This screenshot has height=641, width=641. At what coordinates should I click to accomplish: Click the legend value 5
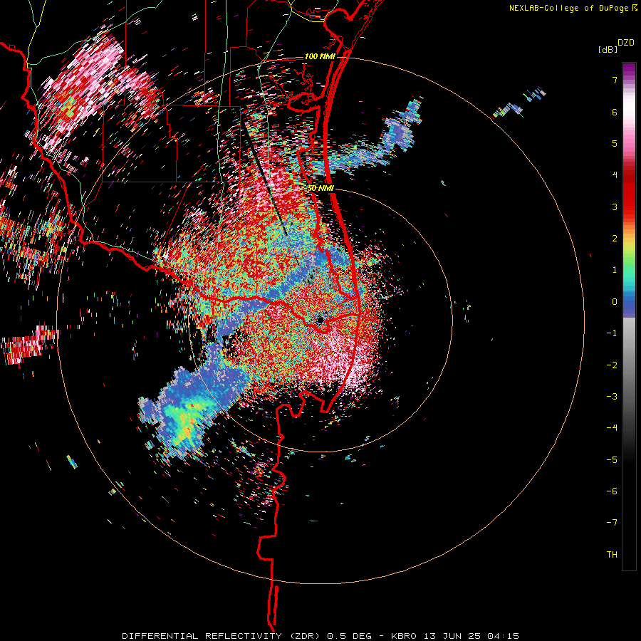pos(615,143)
